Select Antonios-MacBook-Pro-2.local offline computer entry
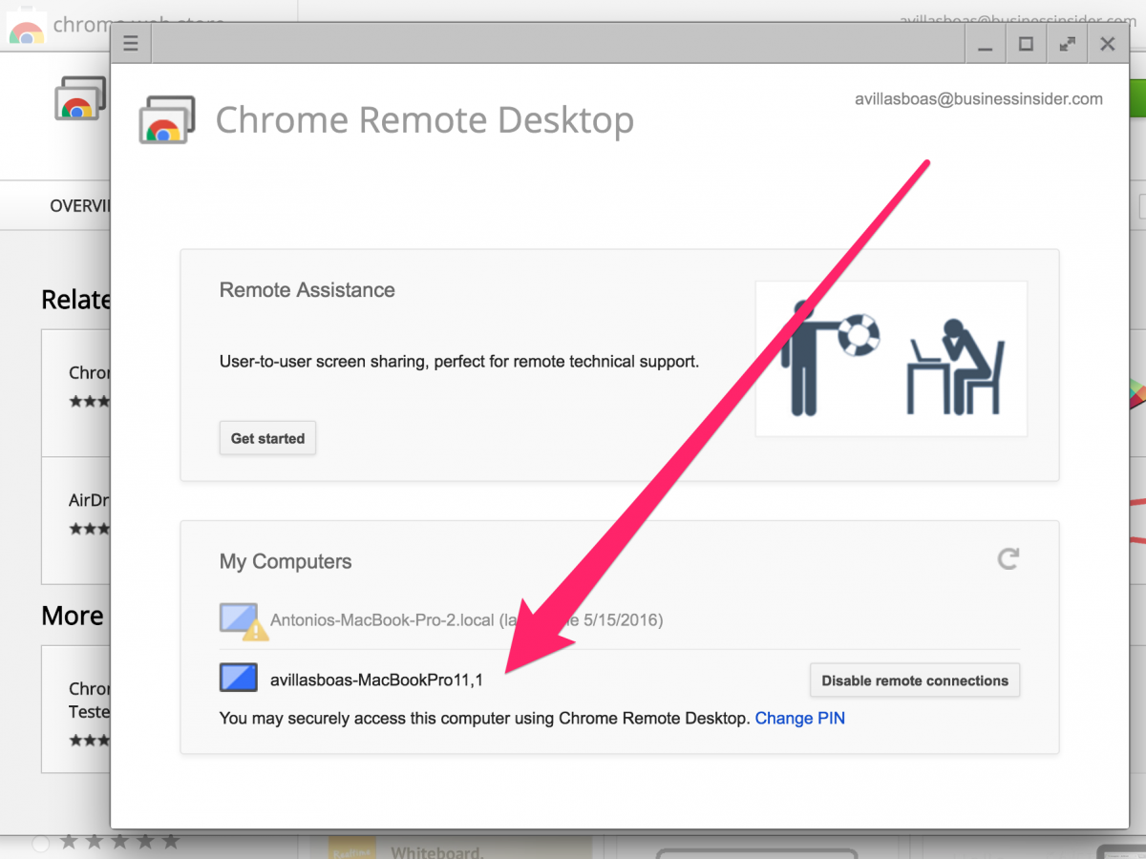The image size is (1146, 859). (466, 620)
